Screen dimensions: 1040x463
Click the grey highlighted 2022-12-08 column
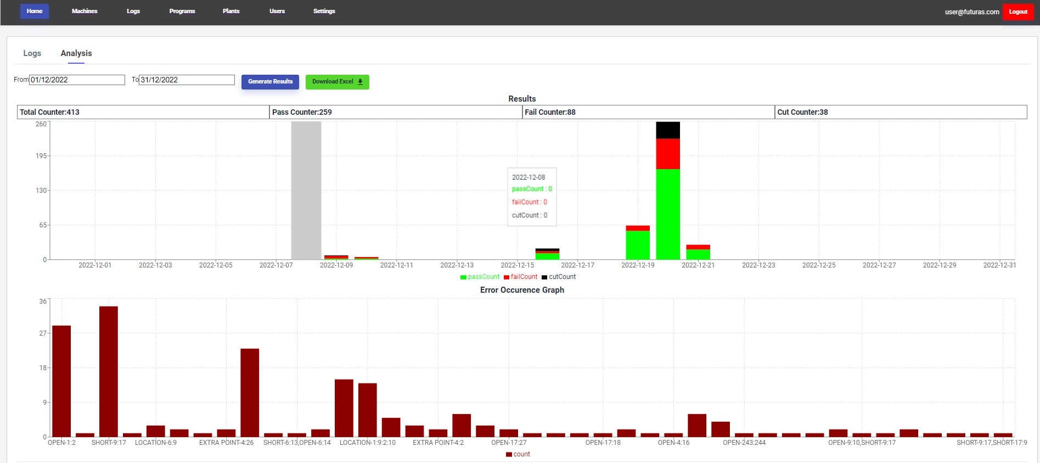(x=306, y=191)
